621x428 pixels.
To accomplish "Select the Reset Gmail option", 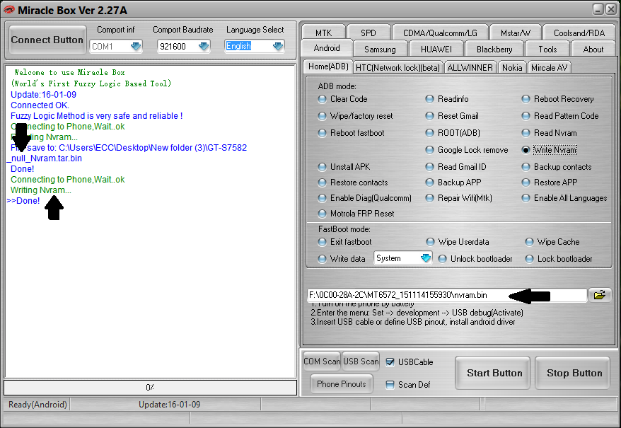I will coord(429,116).
